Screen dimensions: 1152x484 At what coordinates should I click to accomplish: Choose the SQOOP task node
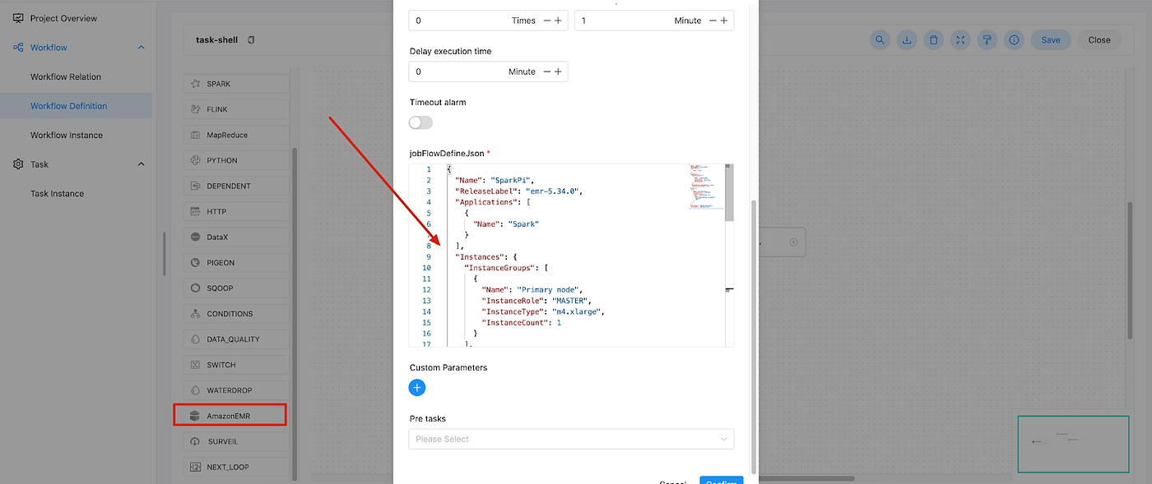(236, 288)
